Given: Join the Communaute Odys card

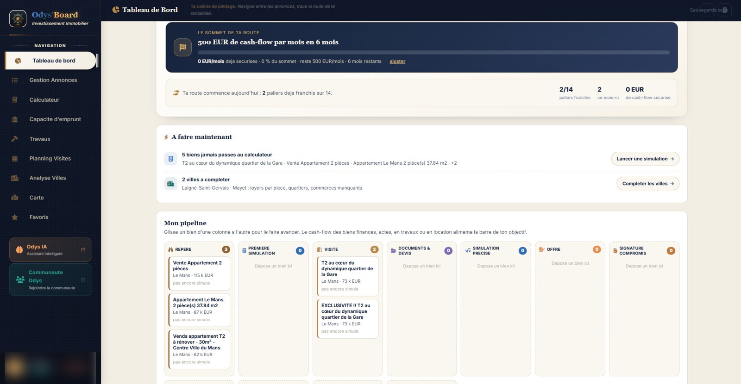Looking at the screenshot, I should coord(50,280).
